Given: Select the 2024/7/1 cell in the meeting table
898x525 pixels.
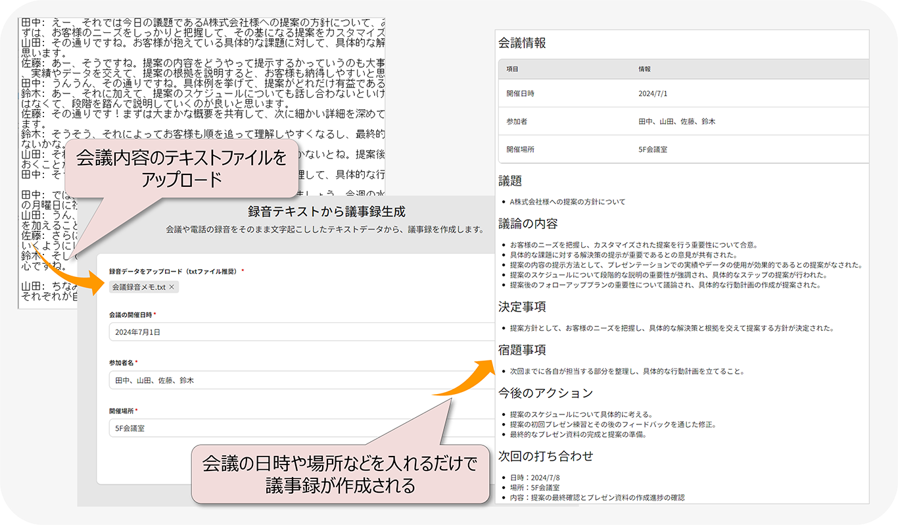Looking at the screenshot, I should [652, 93].
